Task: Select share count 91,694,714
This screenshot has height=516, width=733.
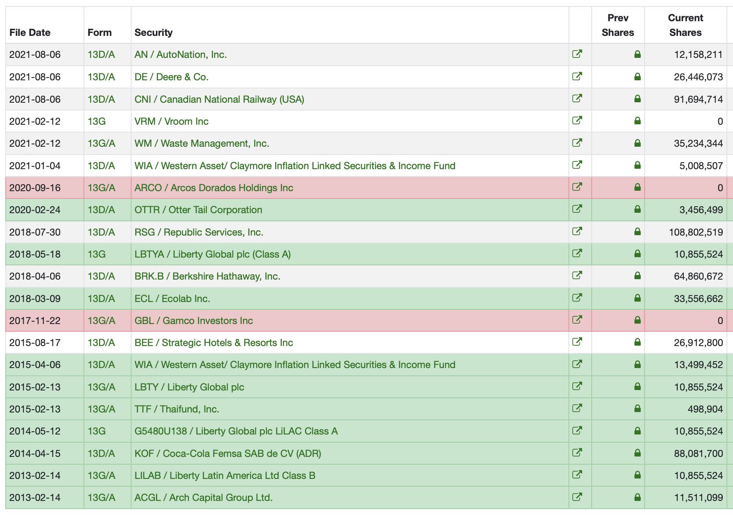Action: [698, 99]
